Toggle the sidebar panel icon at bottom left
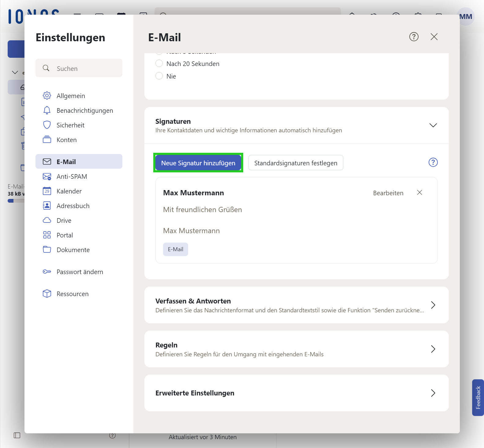 [x=17, y=435]
